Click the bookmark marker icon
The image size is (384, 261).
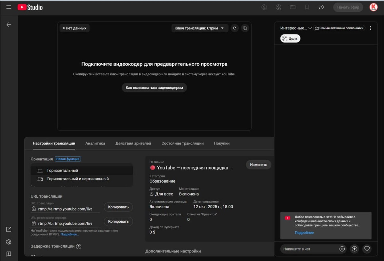click(x=307, y=7)
